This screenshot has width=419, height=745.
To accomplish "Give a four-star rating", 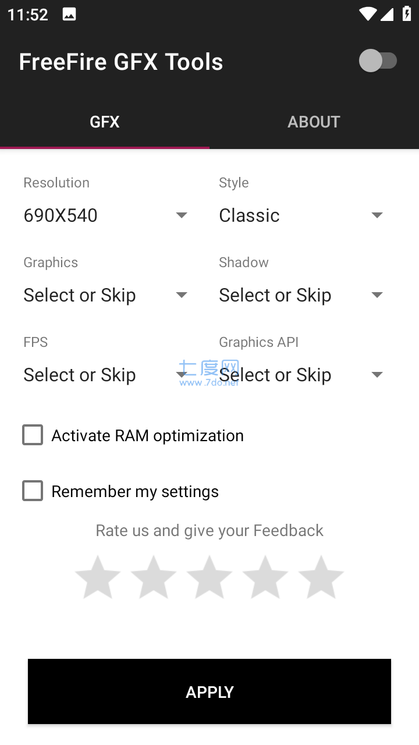I will click(265, 577).
